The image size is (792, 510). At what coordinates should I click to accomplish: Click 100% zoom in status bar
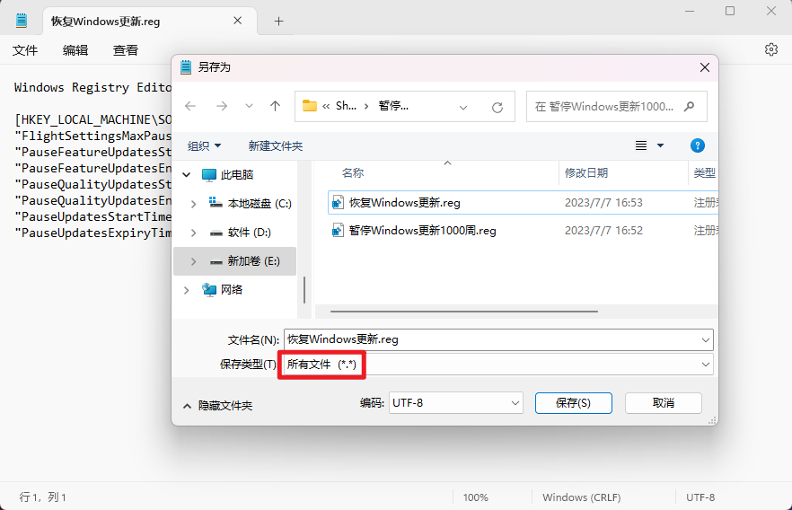475,497
